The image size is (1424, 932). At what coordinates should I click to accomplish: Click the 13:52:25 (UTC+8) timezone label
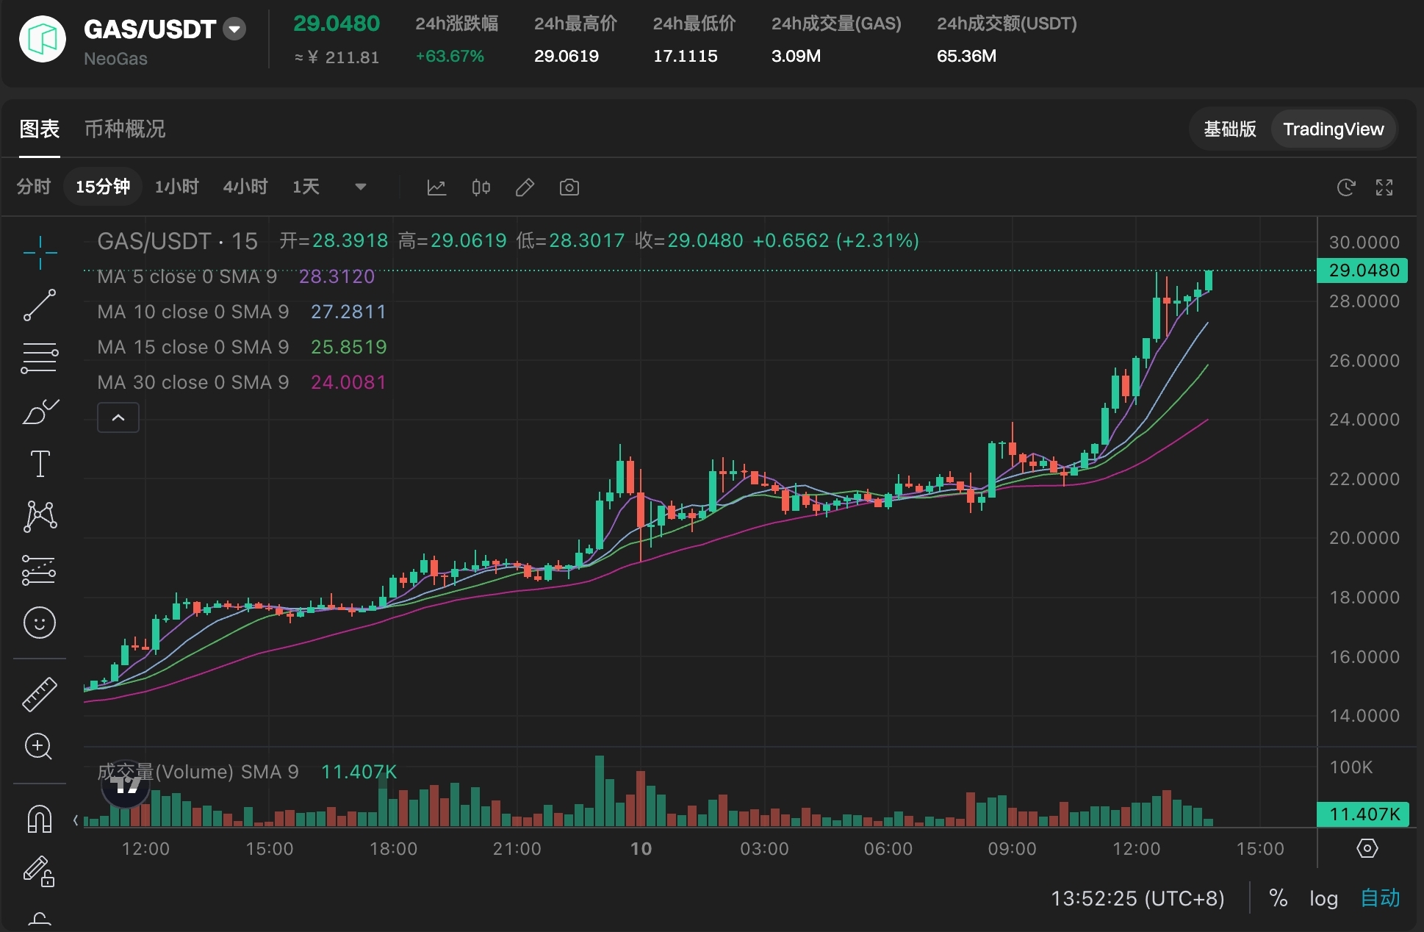pos(1137,898)
